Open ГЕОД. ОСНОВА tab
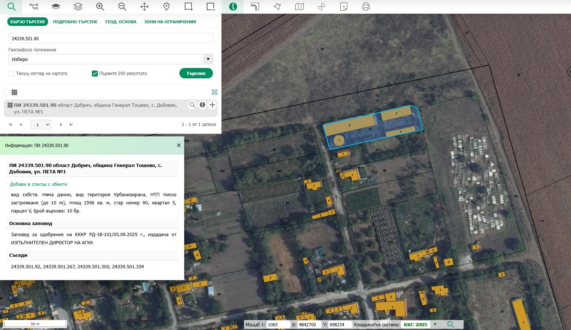The height and width of the screenshot is (330, 571). coord(121,22)
